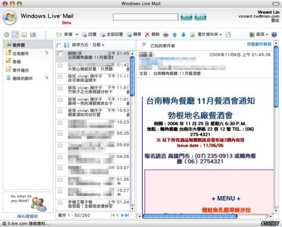Click envelope icon of 手機王電子報 message
The width and height of the screenshot is (282, 227).
tap(60, 203)
